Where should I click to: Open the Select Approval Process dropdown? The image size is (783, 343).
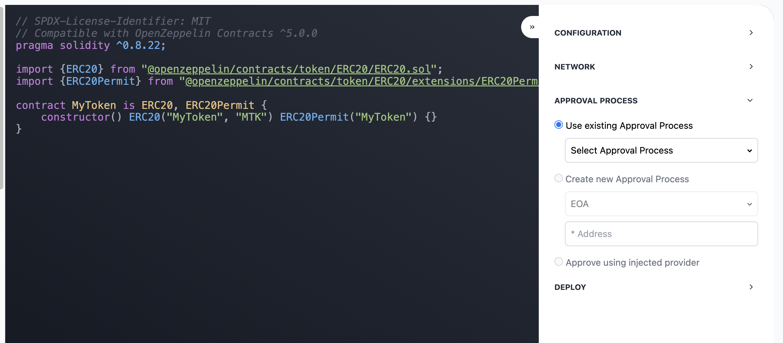[x=661, y=150]
